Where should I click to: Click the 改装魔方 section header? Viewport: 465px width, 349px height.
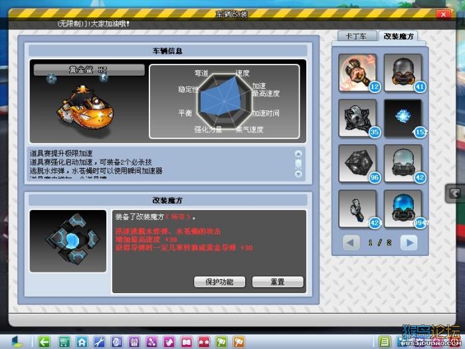coord(168,200)
